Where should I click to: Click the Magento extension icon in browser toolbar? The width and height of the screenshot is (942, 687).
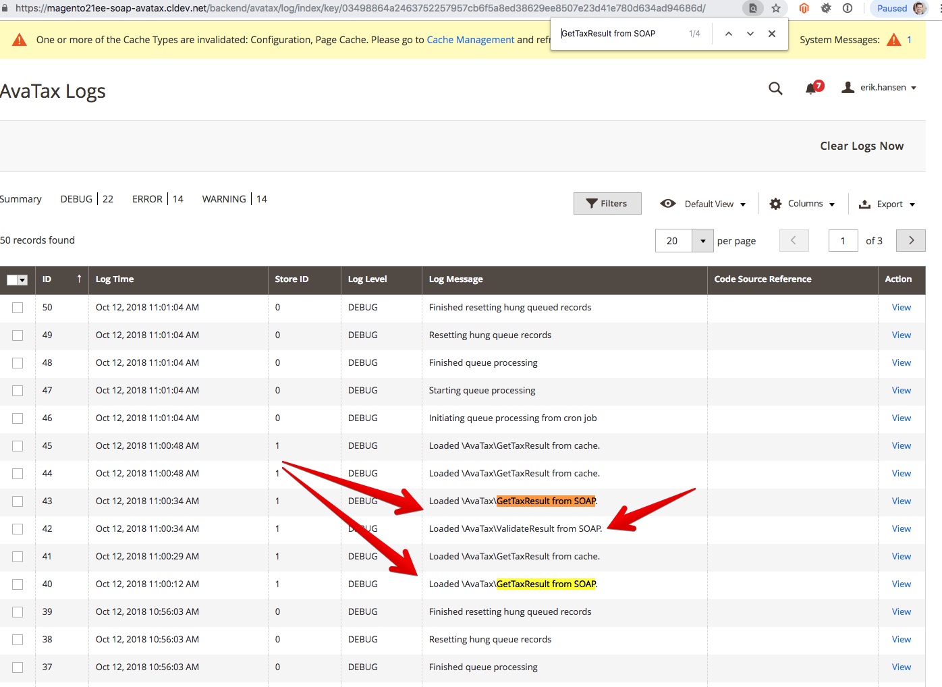tap(804, 8)
